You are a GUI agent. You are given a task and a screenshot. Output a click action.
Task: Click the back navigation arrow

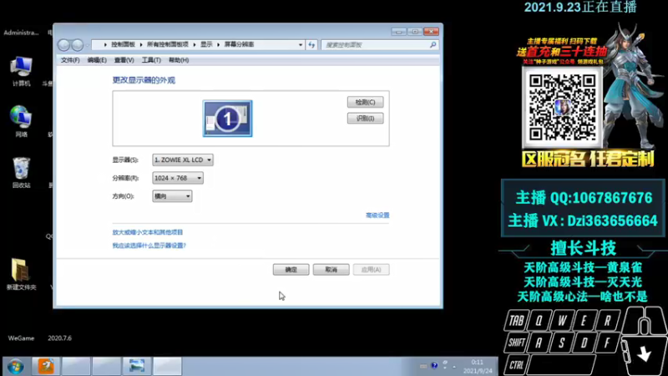tap(64, 45)
